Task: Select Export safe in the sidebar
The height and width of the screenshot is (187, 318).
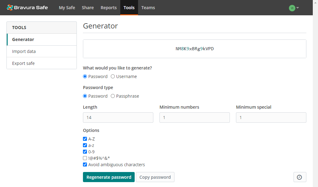Action: tap(23, 63)
